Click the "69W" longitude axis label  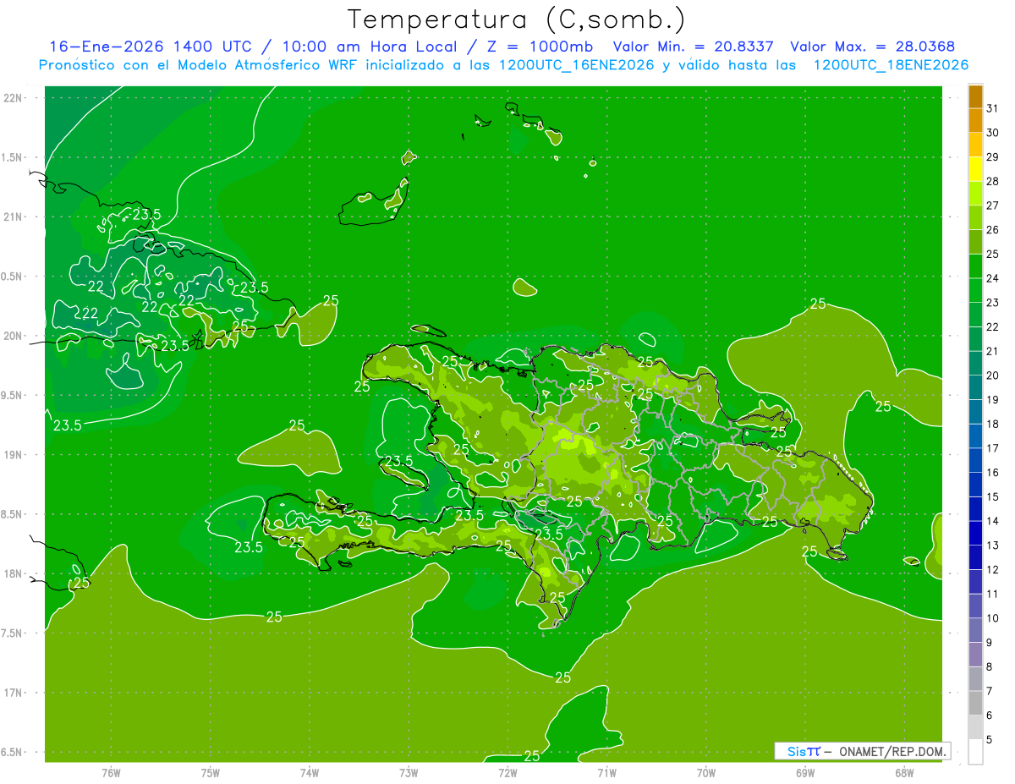coord(805,772)
